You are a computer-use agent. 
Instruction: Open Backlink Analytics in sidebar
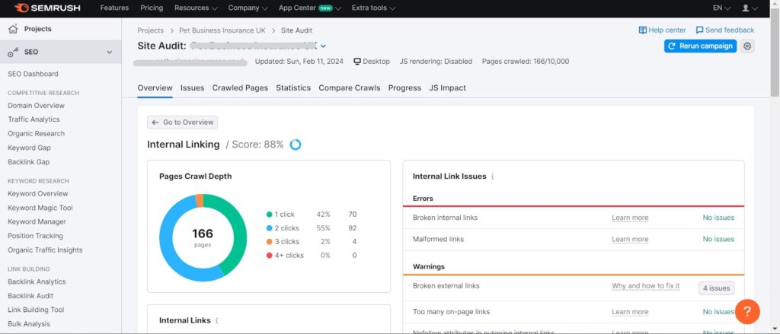pyautogui.click(x=37, y=282)
